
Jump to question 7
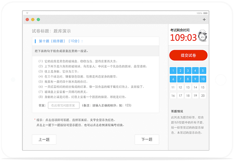pyautogui.click(x=180, y=79)
